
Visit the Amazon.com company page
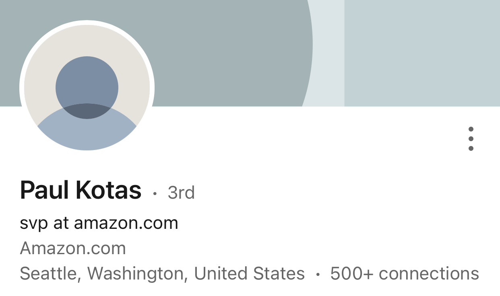73,248
